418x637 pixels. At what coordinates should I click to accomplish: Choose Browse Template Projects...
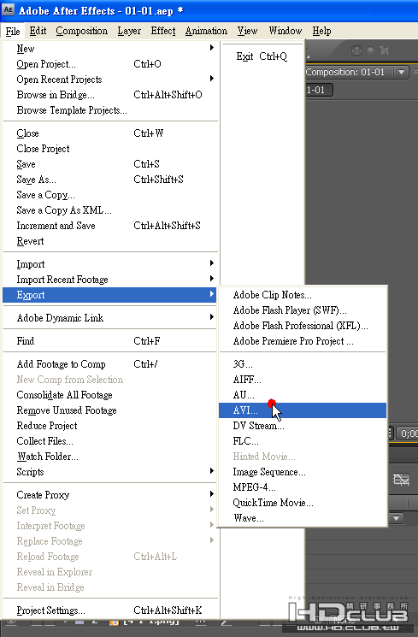click(x=110, y=110)
